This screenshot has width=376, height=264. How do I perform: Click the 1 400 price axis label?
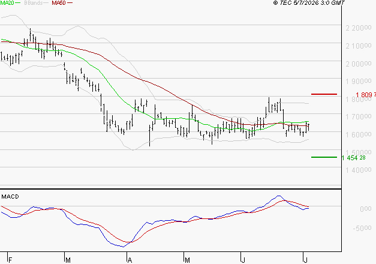coord(359,170)
